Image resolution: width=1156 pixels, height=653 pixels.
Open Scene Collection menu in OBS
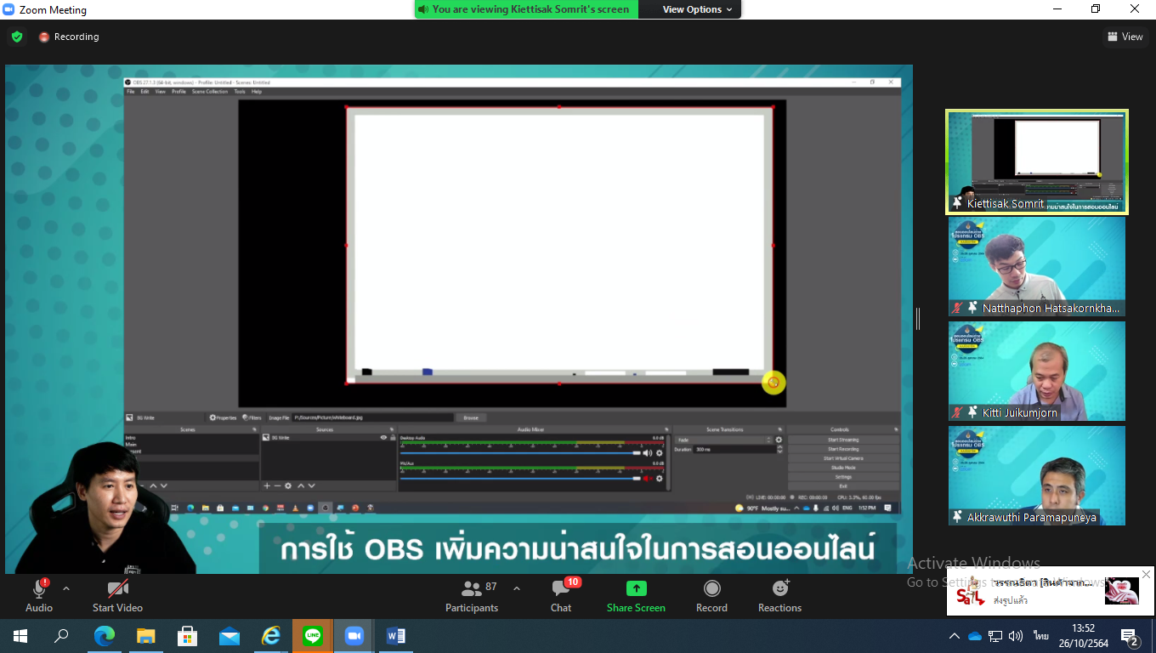(210, 91)
